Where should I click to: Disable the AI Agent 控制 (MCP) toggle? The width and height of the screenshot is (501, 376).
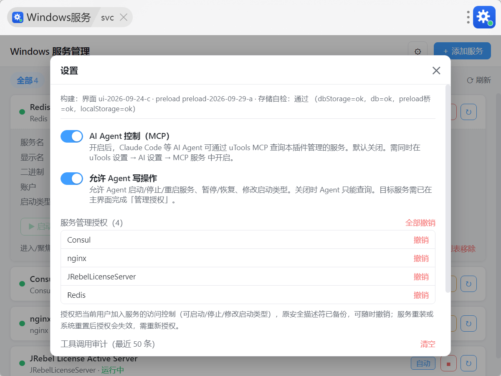point(72,136)
